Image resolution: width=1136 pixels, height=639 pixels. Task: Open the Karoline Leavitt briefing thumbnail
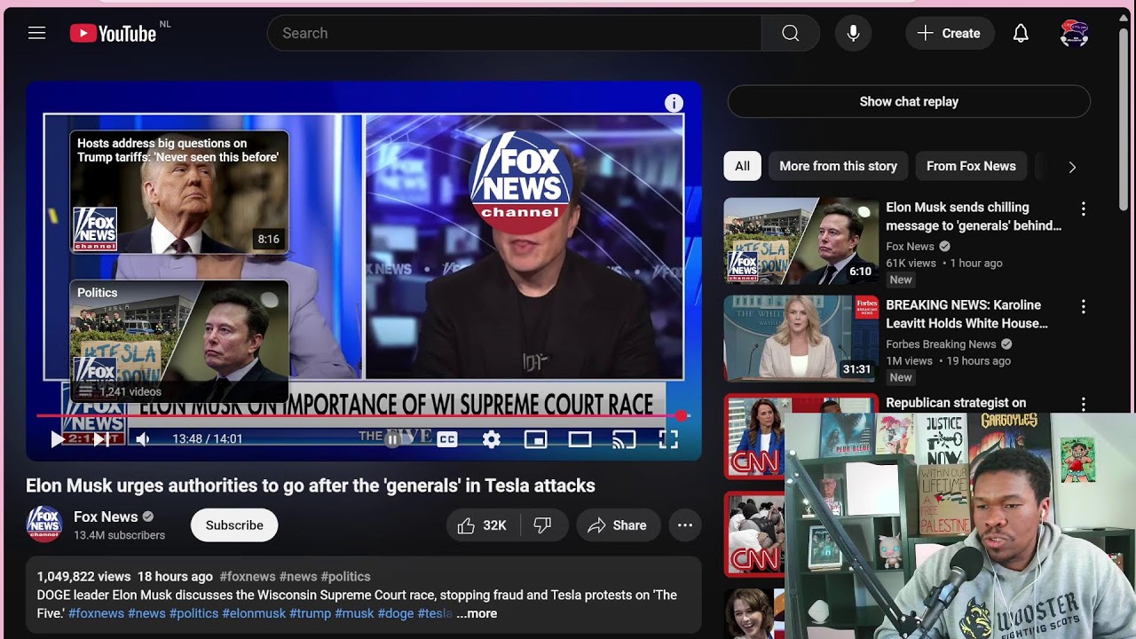point(801,338)
